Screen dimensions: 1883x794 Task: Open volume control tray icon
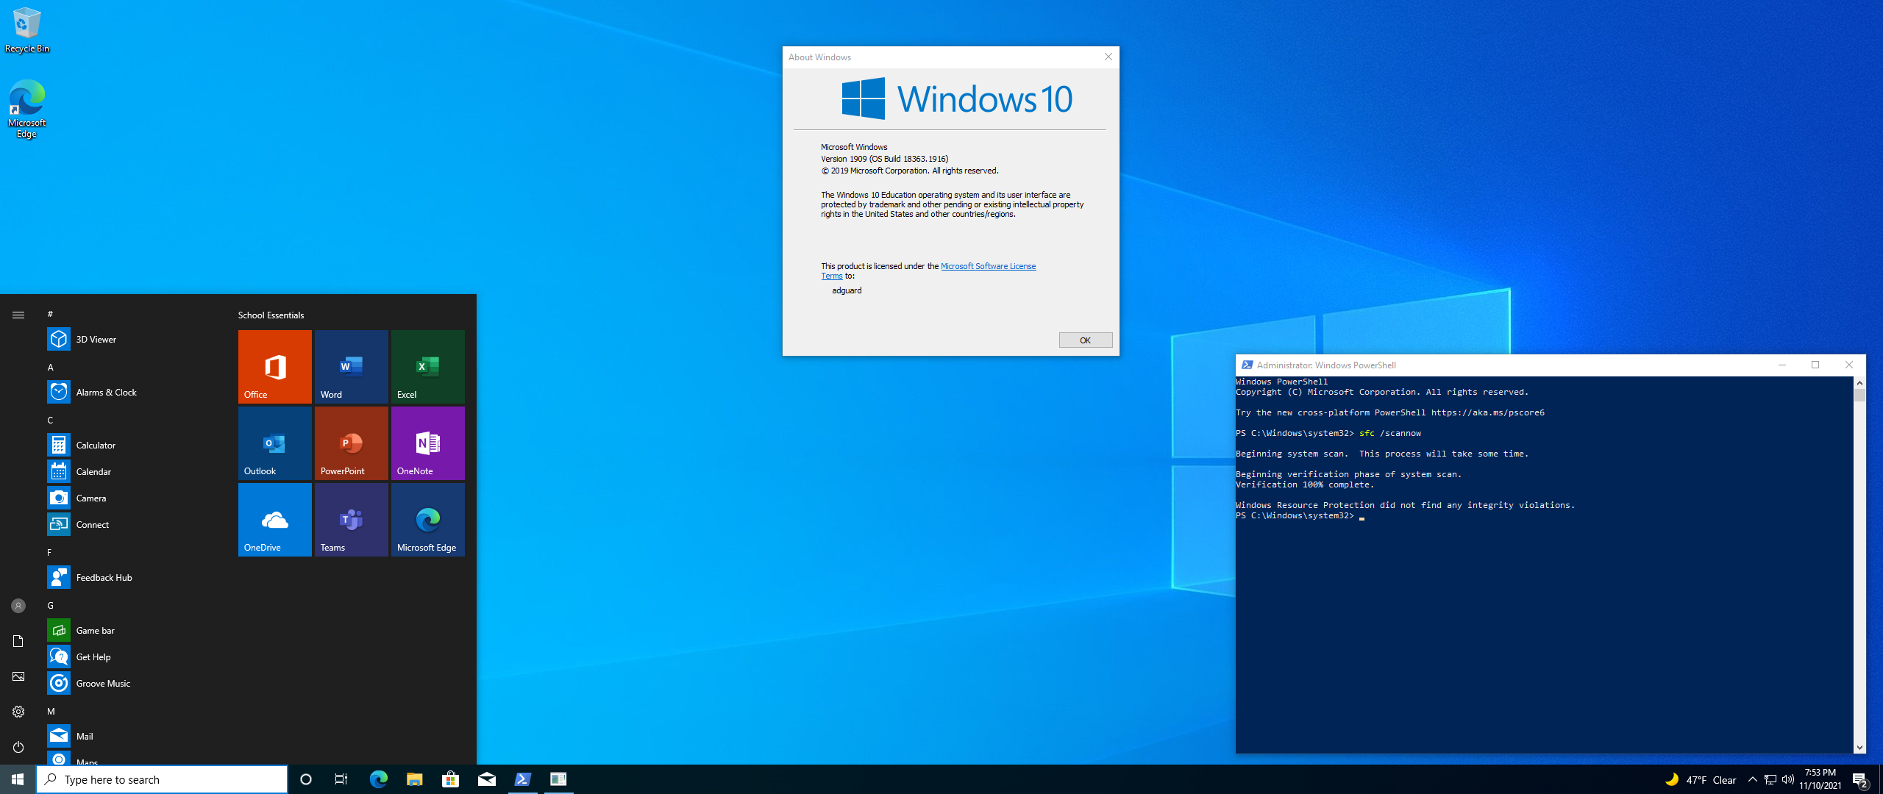pos(1788,779)
